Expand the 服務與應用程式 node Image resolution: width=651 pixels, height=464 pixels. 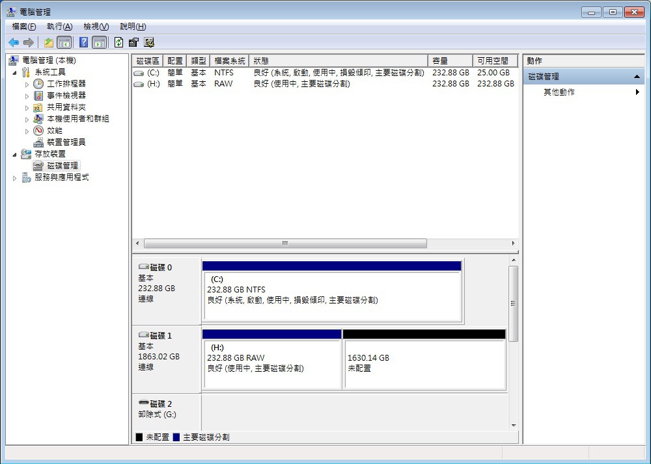tap(14, 177)
